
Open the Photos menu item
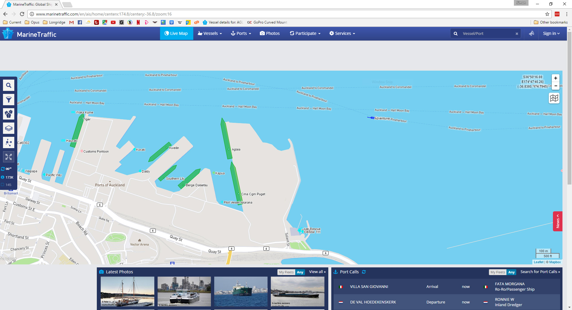[270, 33]
